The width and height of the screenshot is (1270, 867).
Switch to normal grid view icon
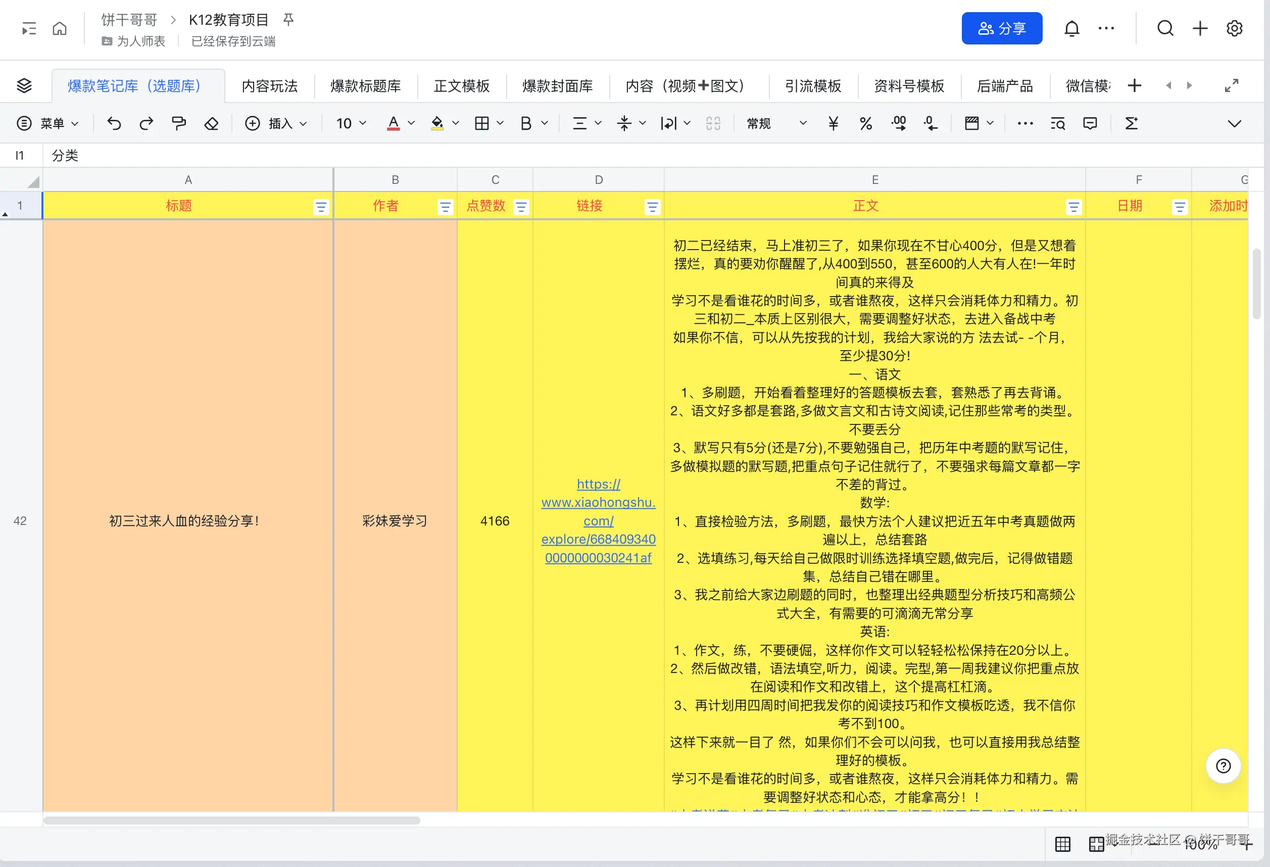[x=1062, y=844]
